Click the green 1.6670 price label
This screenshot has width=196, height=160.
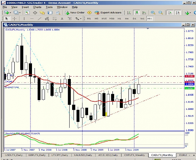pyautogui.click(x=189, y=88)
